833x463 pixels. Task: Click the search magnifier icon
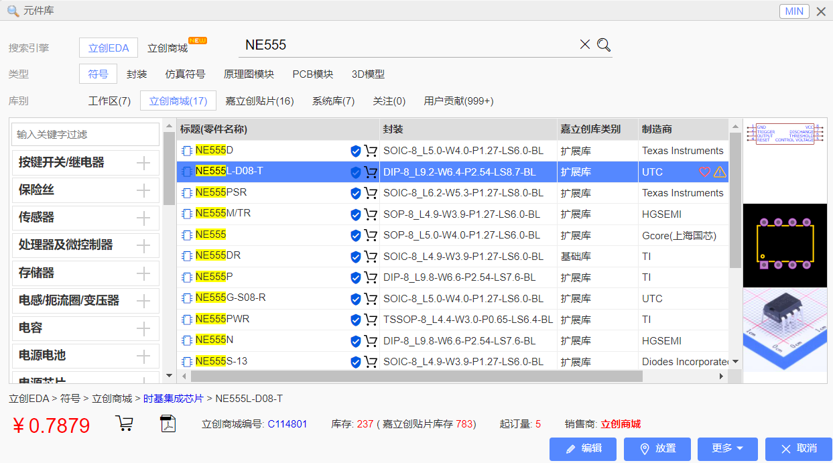coord(604,45)
